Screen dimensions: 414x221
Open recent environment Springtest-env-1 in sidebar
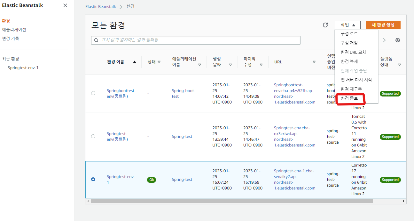(23, 68)
